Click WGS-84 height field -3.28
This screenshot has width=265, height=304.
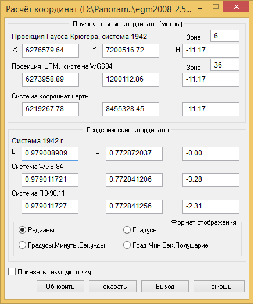pos(211,180)
